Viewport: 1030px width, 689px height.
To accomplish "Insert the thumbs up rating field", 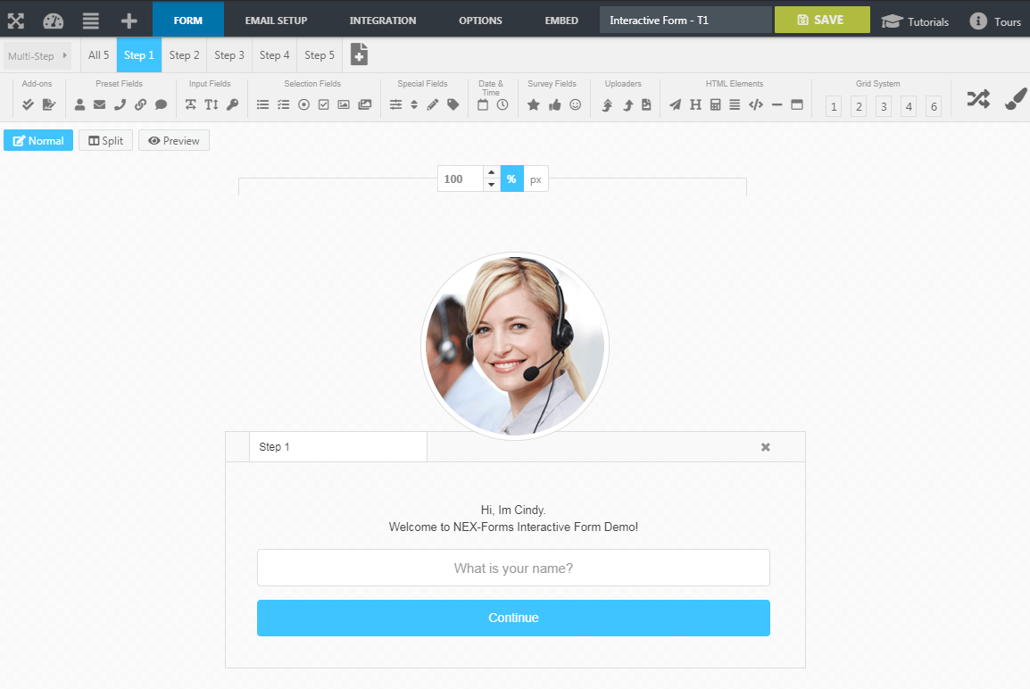I will point(554,104).
